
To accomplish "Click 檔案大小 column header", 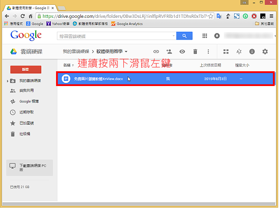I will click(242, 66).
